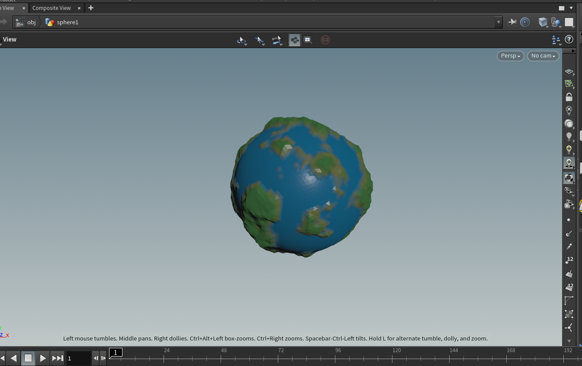Screen dimensions: 582x366
Task: Toggle the glasses with play arrow icon
Action: click(x=569, y=204)
